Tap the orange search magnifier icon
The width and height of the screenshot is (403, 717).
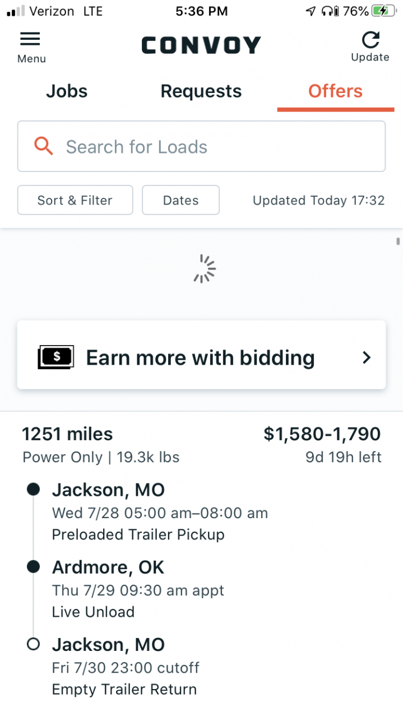44,146
